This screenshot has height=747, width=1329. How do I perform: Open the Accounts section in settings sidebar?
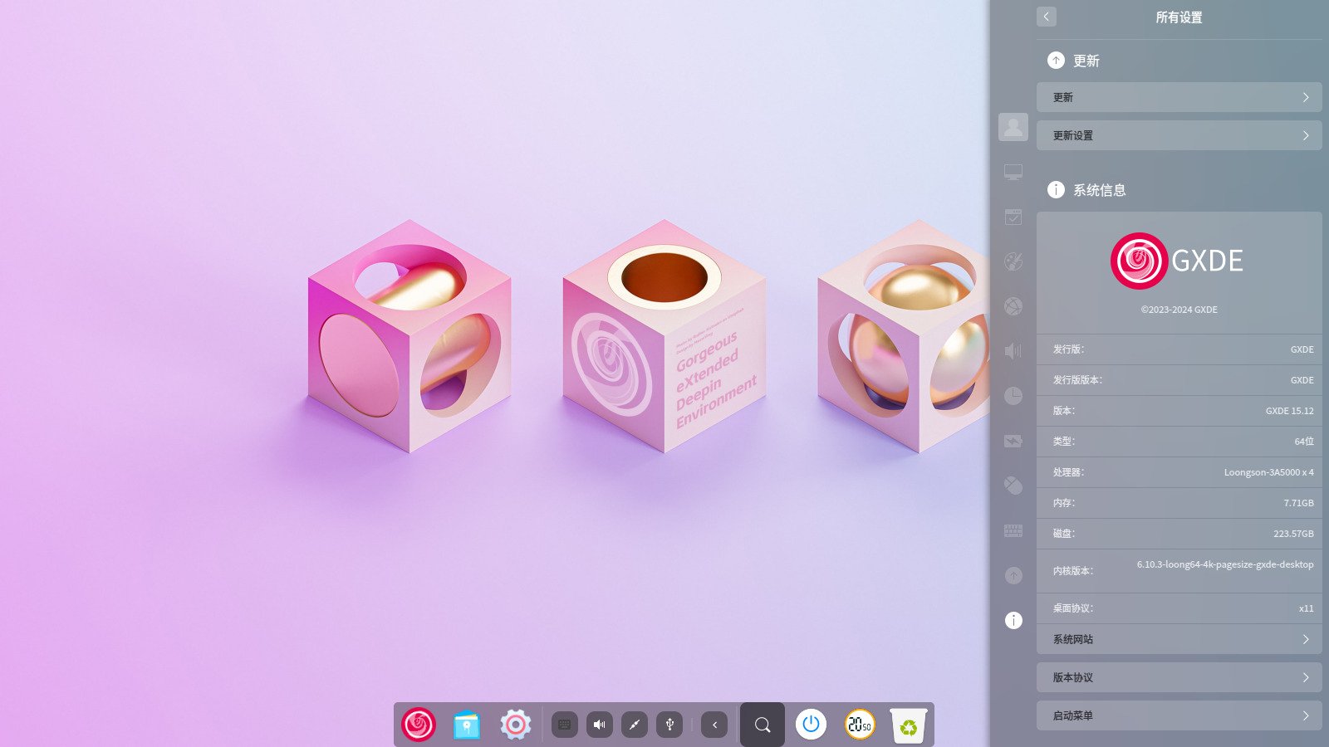pyautogui.click(x=1013, y=127)
